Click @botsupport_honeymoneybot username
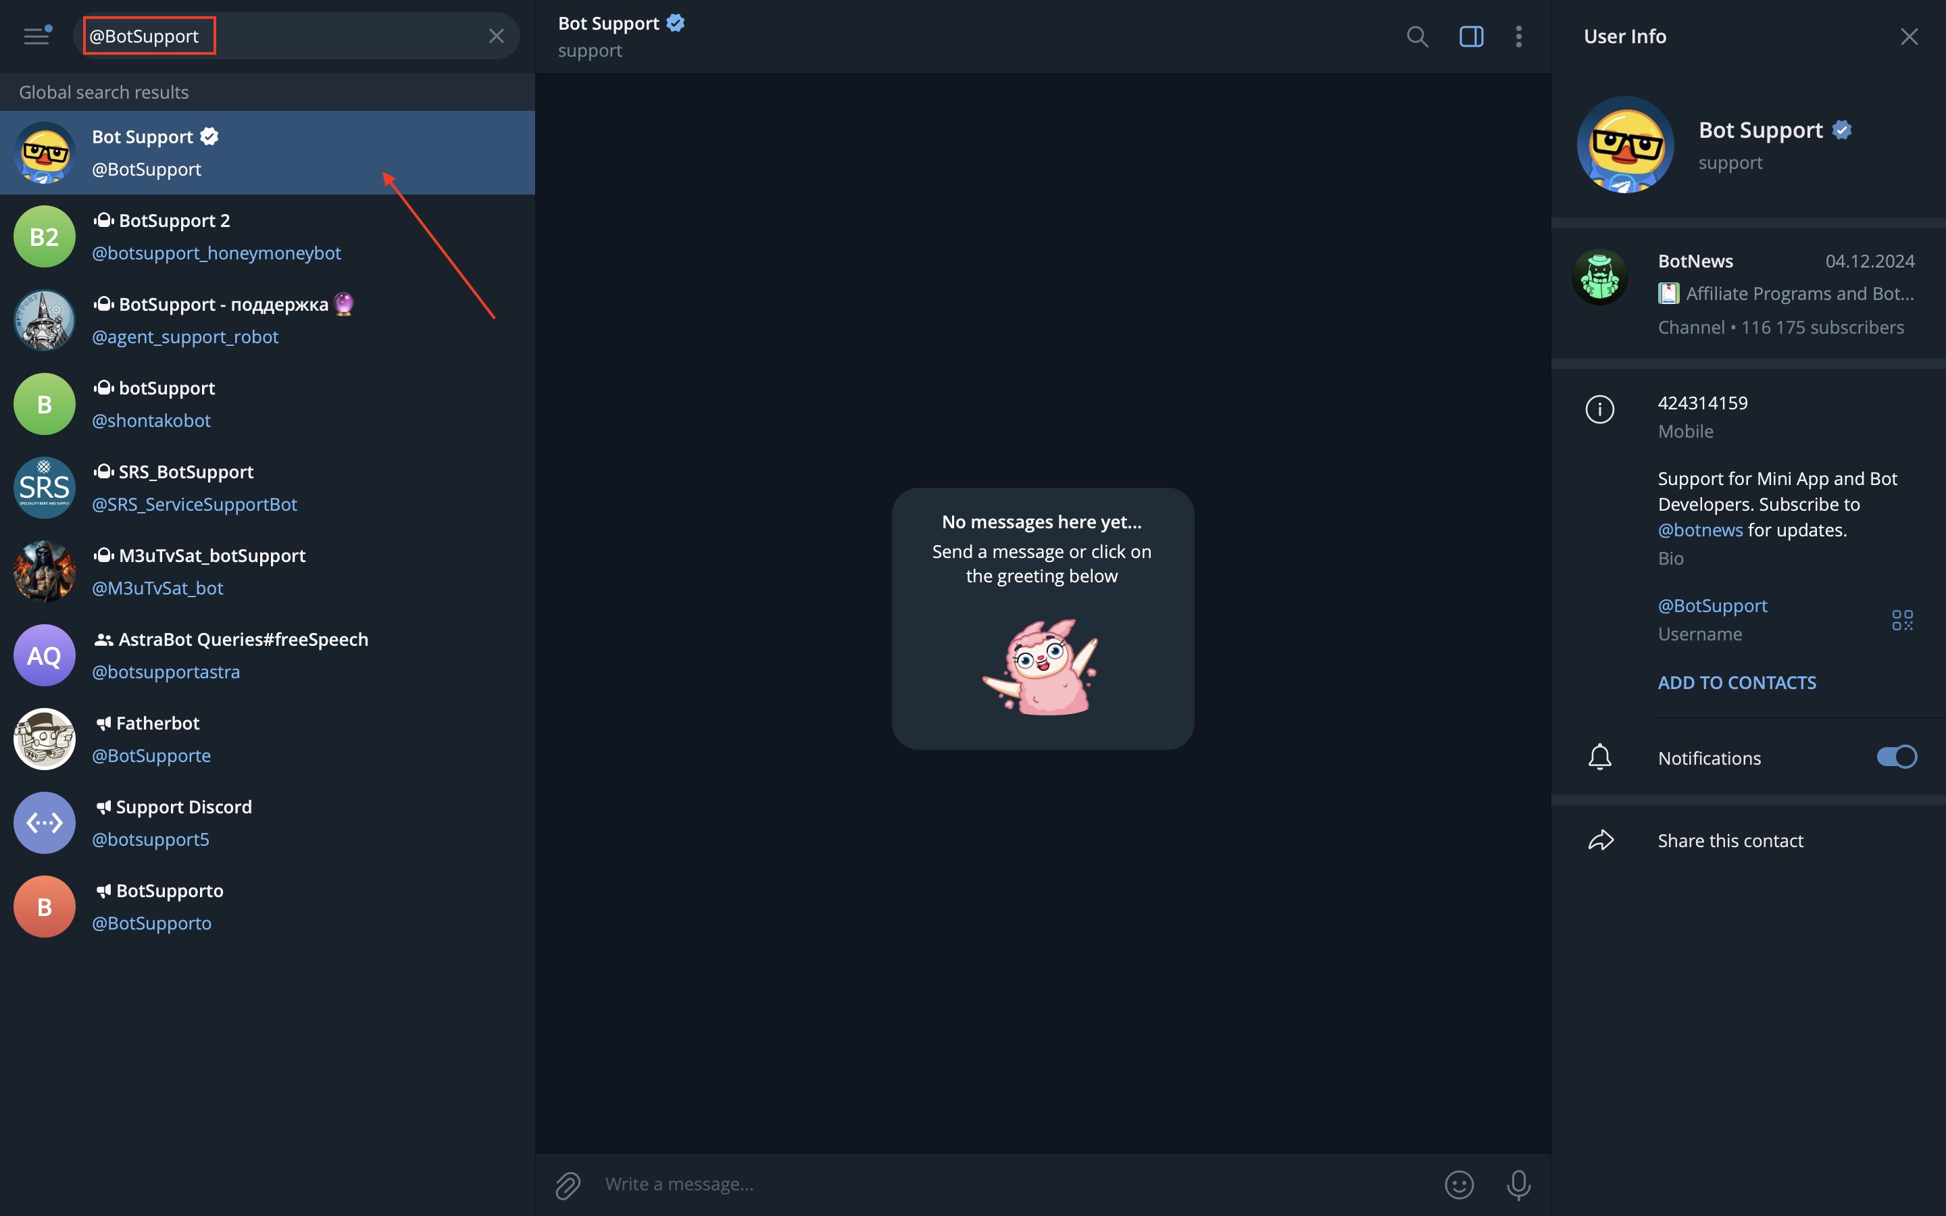 [216, 253]
